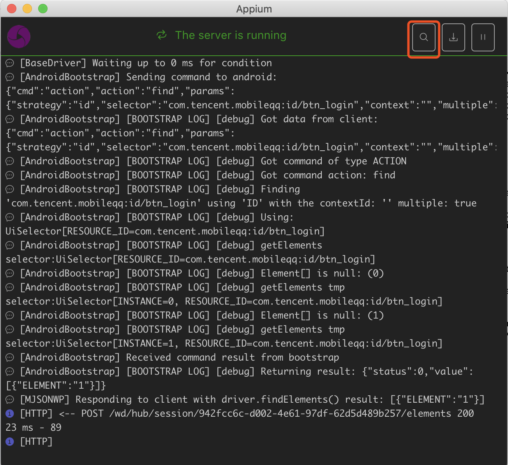The height and width of the screenshot is (465, 508).
Task: Pause the Appium server log output
Action: coord(483,37)
